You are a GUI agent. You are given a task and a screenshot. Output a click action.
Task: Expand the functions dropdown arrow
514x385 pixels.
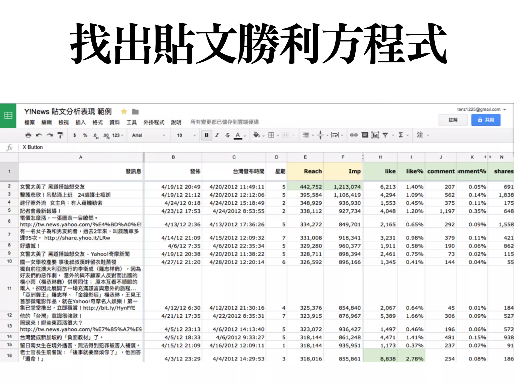click(408, 135)
